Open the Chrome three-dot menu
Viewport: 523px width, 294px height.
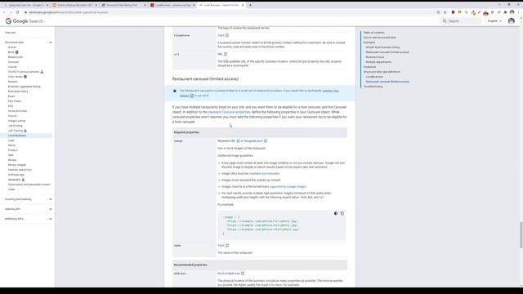[519, 12]
